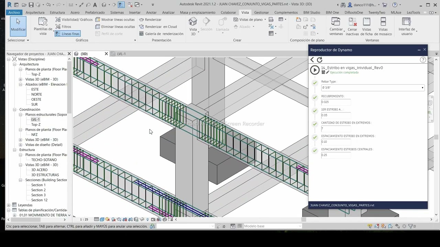Switch to the Arquitectura ribbon tab

point(35,12)
